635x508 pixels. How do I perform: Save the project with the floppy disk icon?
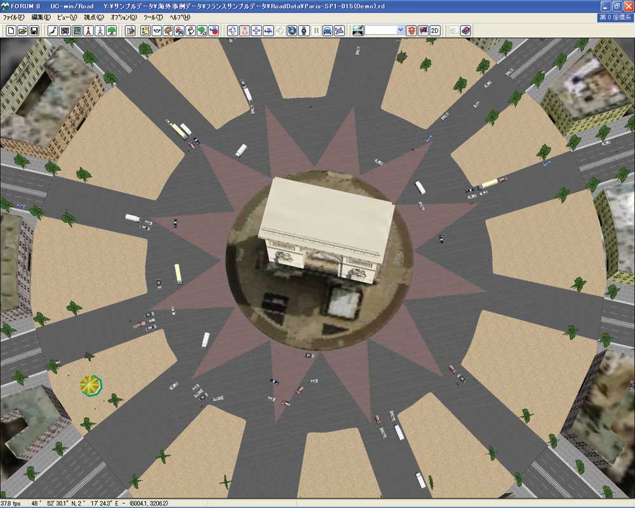click(x=34, y=30)
